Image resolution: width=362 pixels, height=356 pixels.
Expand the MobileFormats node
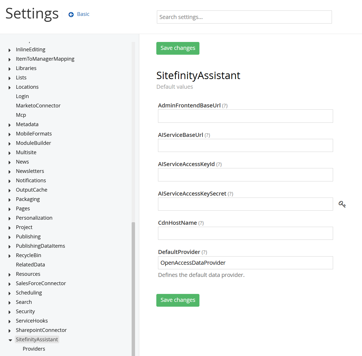10,134
